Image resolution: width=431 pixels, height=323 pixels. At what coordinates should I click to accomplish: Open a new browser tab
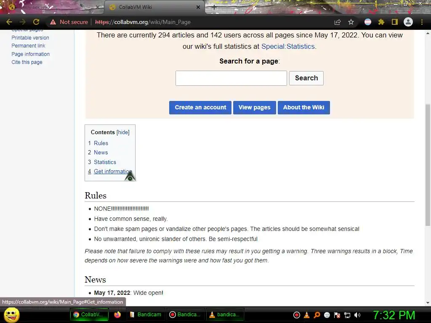pos(214,8)
